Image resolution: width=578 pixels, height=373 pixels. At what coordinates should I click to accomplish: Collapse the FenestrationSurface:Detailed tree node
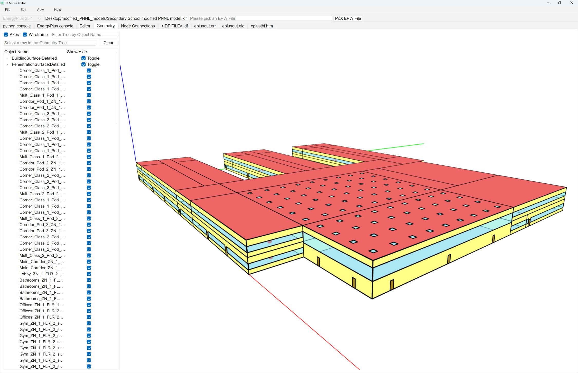click(7, 64)
